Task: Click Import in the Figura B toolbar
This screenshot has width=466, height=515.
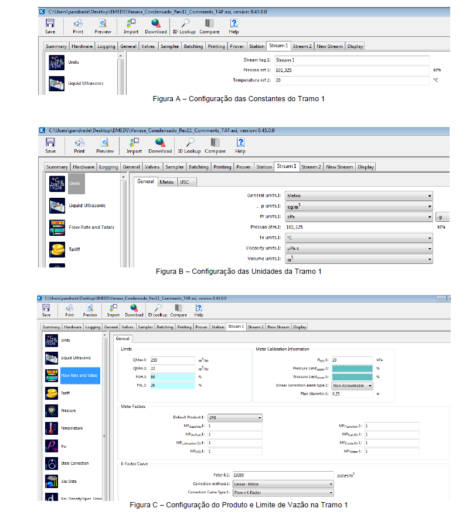Action: tap(134, 146)
